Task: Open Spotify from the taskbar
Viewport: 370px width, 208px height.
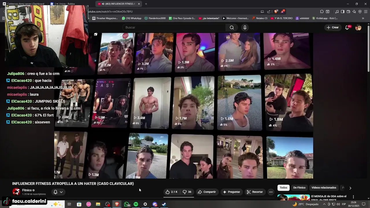Action: (136, 204)
